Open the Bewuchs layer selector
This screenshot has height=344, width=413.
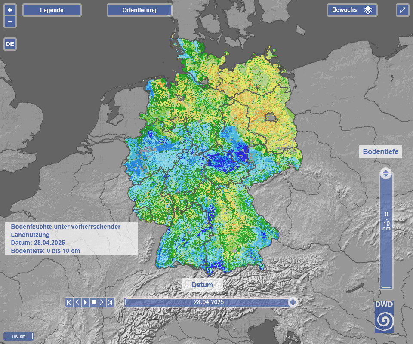point(352,10)
